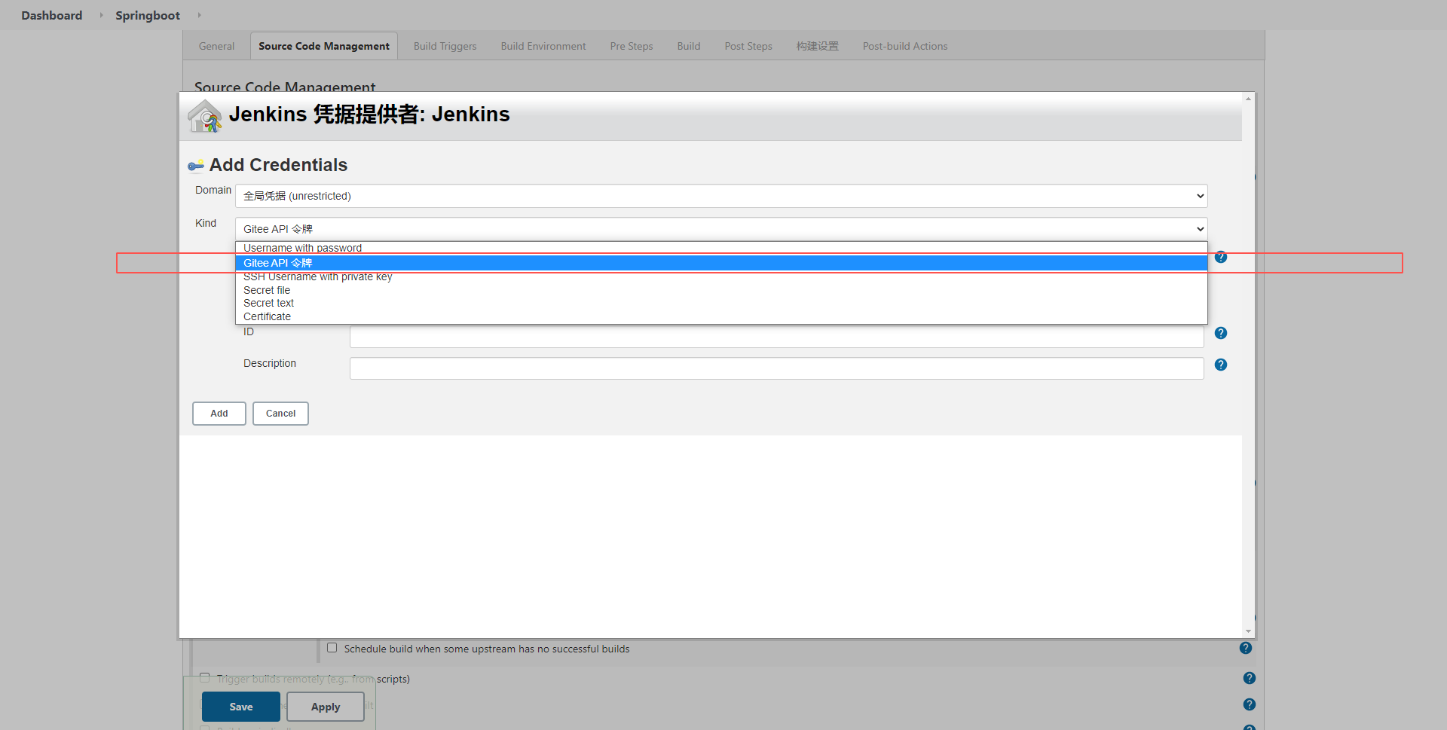
Task: Click the Add button
Action: tap(219, 414)
